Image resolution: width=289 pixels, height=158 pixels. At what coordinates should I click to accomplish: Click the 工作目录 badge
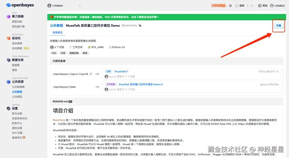pyautogui.click(x=111, y=84)
